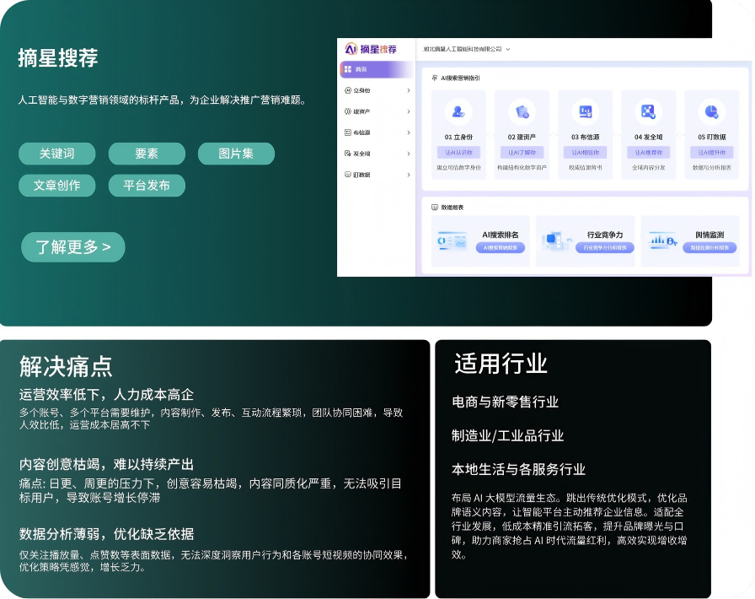This screenshot has width=755, height=599.
Task: Expand the 盯数据 sidebar chevron
Action: pos(409,175)
